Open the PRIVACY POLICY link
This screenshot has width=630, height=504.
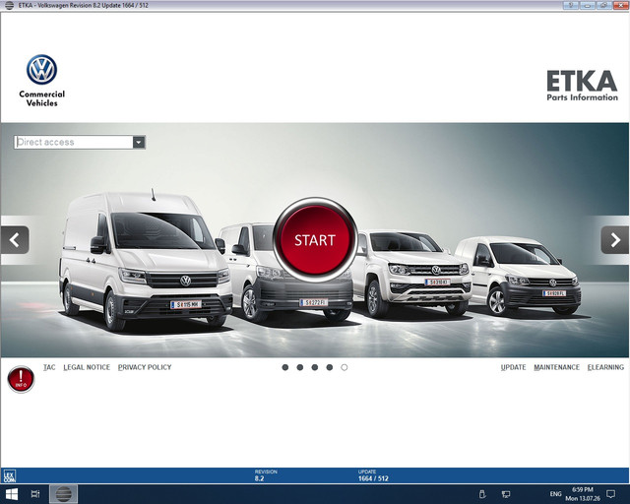[x=145, y=367]
